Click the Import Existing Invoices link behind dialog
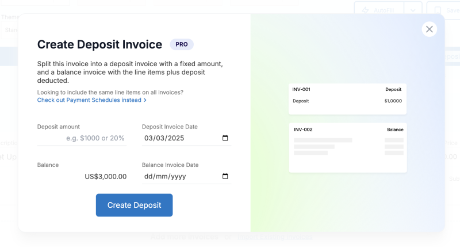This screenshot has width=460, height=247. pyautogui.click(x=275, y=237)
